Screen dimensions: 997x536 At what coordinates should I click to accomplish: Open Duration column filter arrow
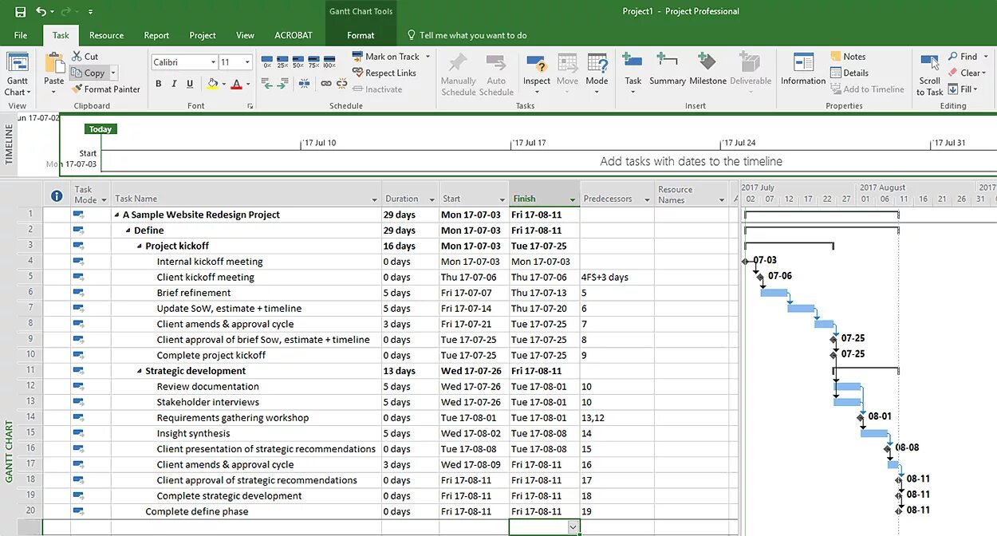[432, 199]
